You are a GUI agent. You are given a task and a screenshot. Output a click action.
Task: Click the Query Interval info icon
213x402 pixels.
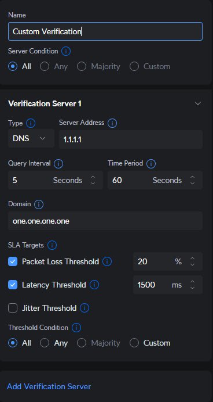click(x=58, y=164)
